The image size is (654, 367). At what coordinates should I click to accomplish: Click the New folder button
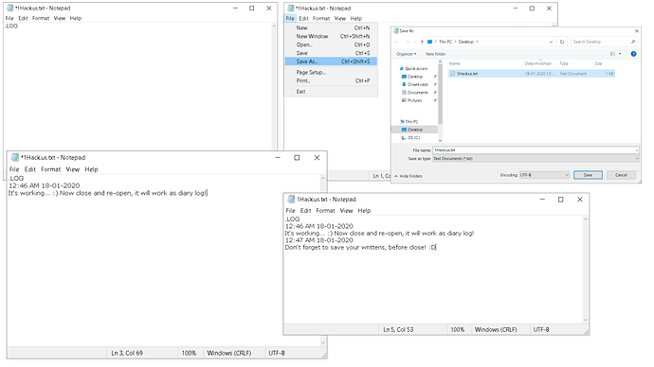coord(435,54)
